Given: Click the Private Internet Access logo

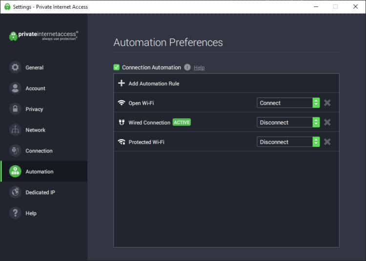Looking at the screenshot, I should click(43, 36).
